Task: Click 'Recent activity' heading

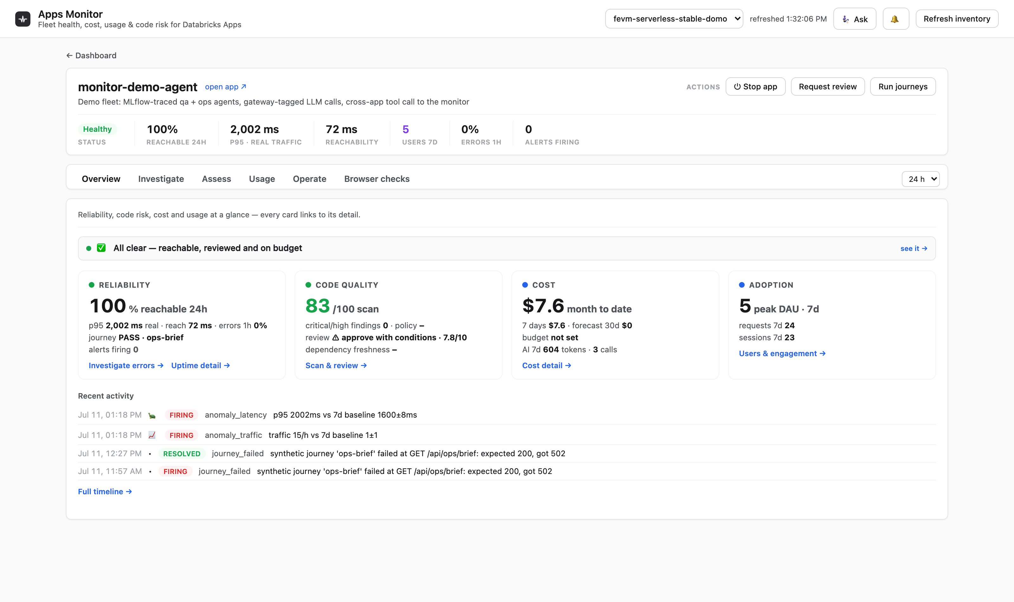Action: (106, 396)
